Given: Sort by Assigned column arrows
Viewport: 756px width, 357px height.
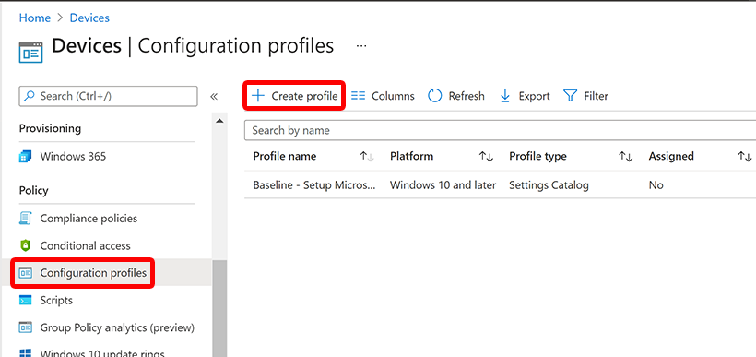Looking at the screenshot, I should 744,156.
